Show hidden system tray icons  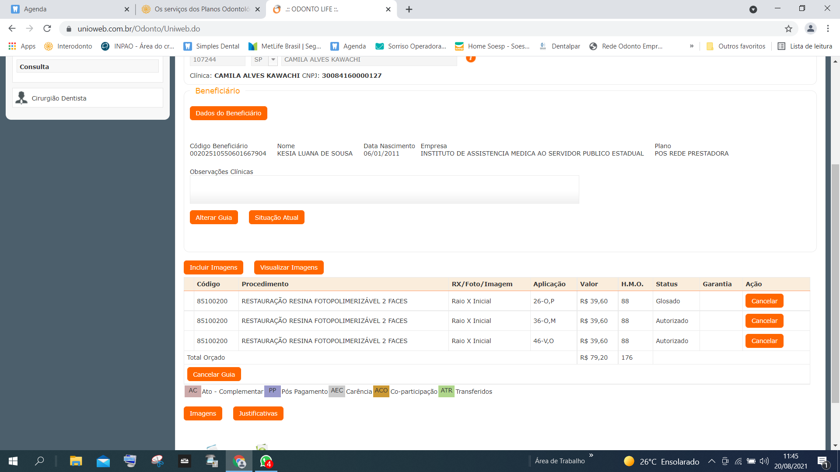click(711, 461)
